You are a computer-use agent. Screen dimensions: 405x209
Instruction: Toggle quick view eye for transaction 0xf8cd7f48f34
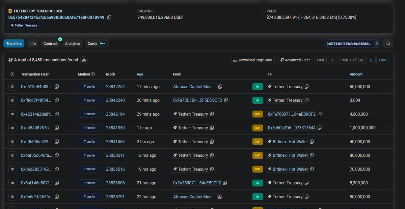click(12, 100)
